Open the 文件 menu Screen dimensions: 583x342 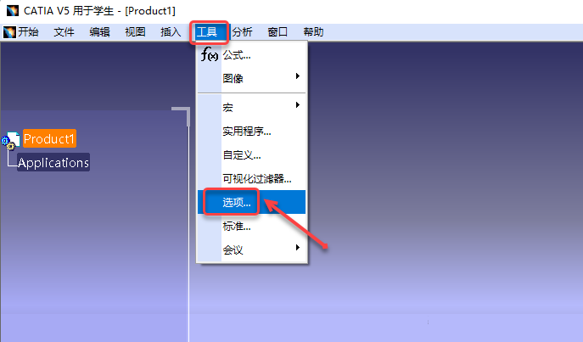(64, 32)
